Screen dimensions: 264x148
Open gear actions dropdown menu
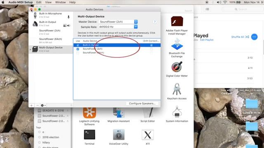coord(43,105)
